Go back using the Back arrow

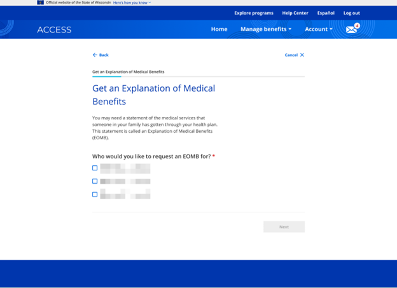tap(101, 55)
